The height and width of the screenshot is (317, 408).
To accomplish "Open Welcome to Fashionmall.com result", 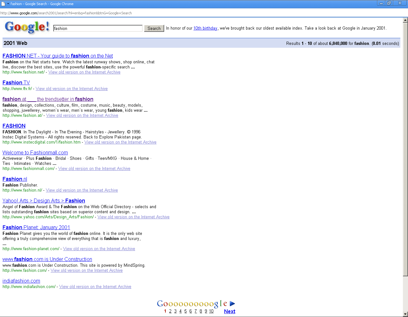I will [35, 152].
